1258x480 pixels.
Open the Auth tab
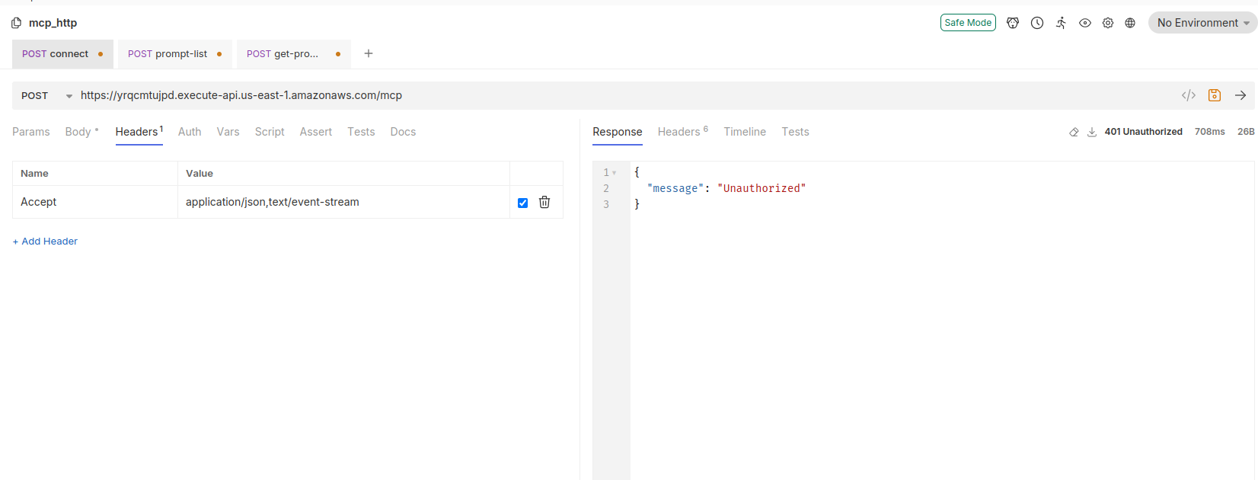[190, 132]
